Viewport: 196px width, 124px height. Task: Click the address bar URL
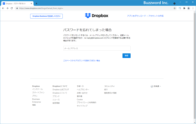(41, 8)
